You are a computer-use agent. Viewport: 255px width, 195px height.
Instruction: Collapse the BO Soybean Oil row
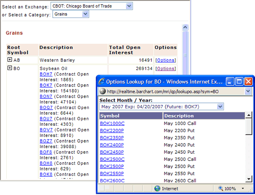click(10, 68)
